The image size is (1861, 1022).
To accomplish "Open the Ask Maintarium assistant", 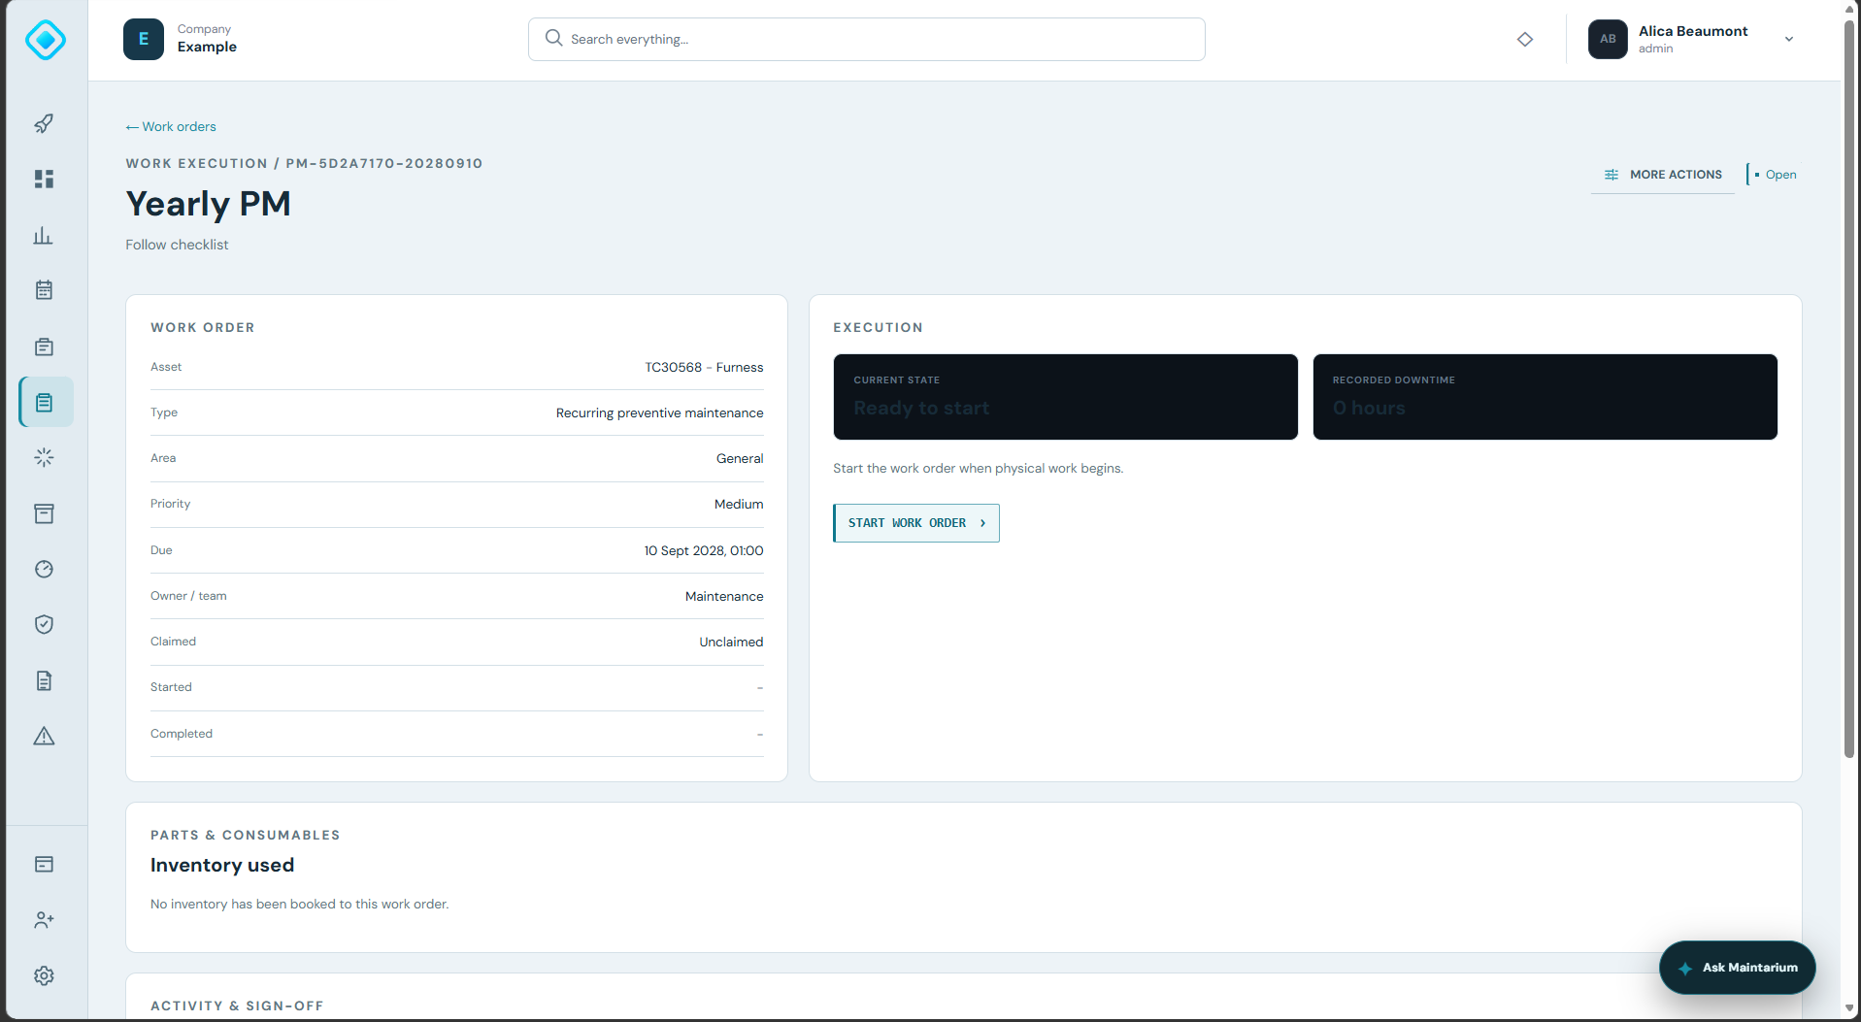I will coord(1738,968).
